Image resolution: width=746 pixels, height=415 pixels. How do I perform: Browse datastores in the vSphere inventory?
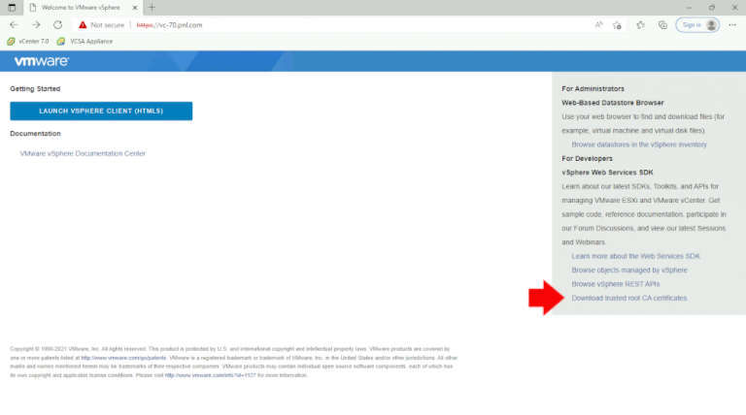tap(639, 144)
